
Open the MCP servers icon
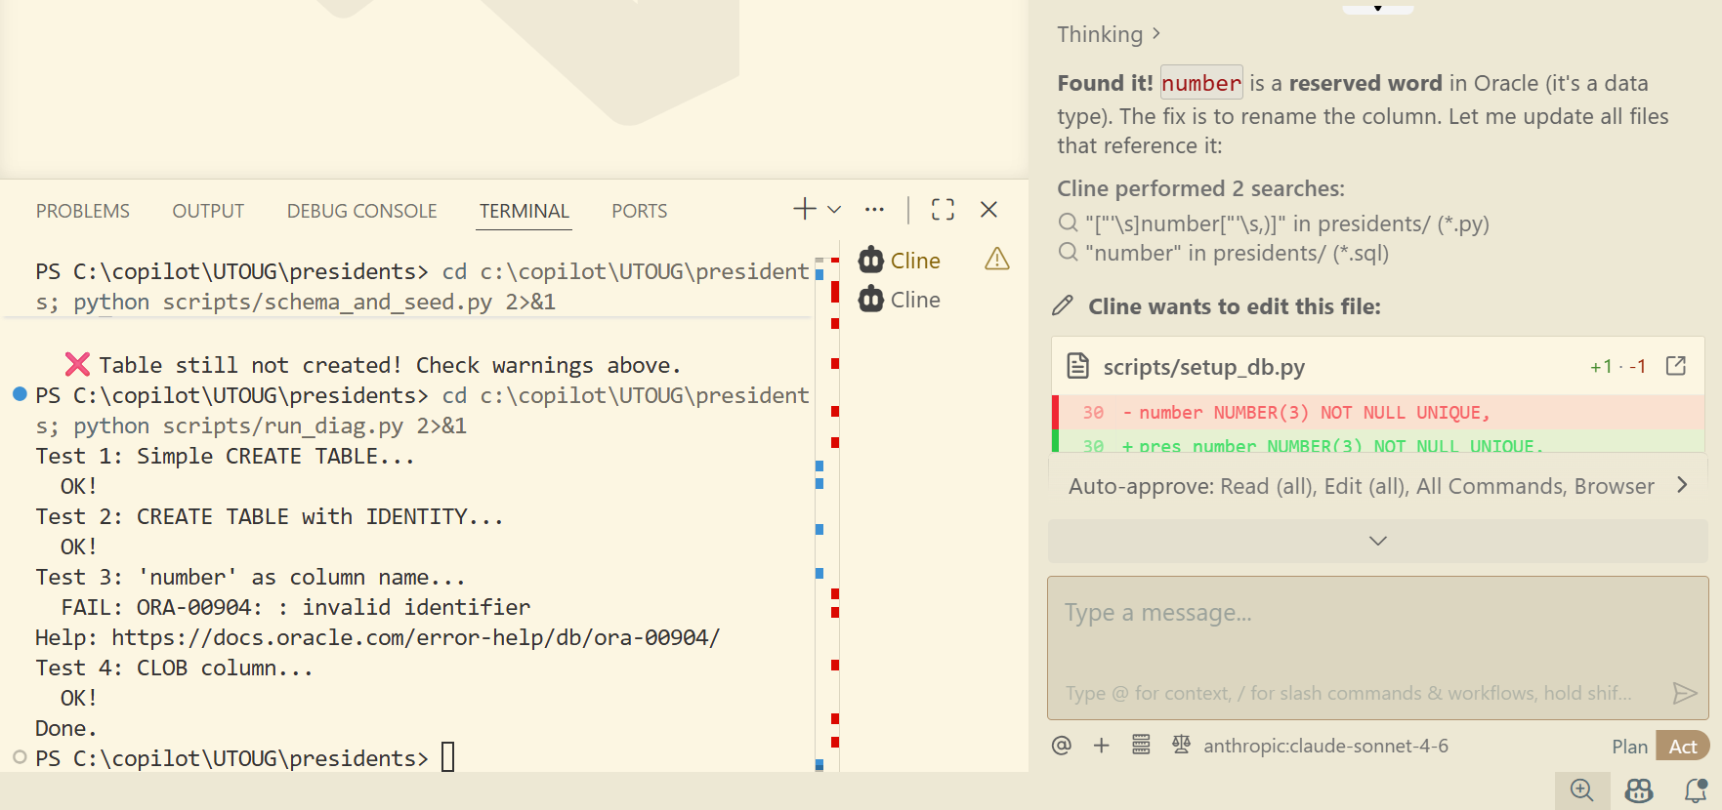(x=1141, y=746)
